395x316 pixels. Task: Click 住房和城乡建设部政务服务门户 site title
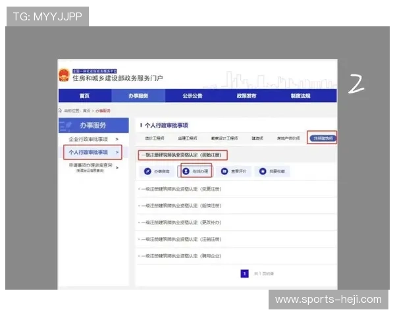(x=118, y=78)
